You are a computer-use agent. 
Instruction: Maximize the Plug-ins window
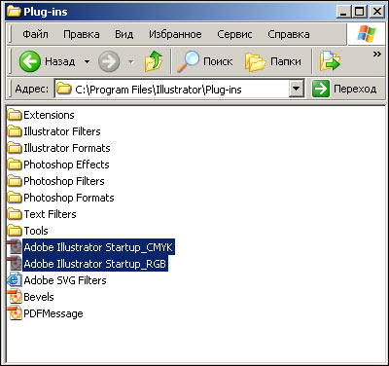[x=360, y=12]
